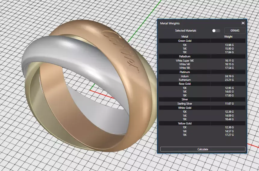Viewport: 259px width, 171px height.
Task: Select the Palladium group header
Action: [x=202, y=56]
